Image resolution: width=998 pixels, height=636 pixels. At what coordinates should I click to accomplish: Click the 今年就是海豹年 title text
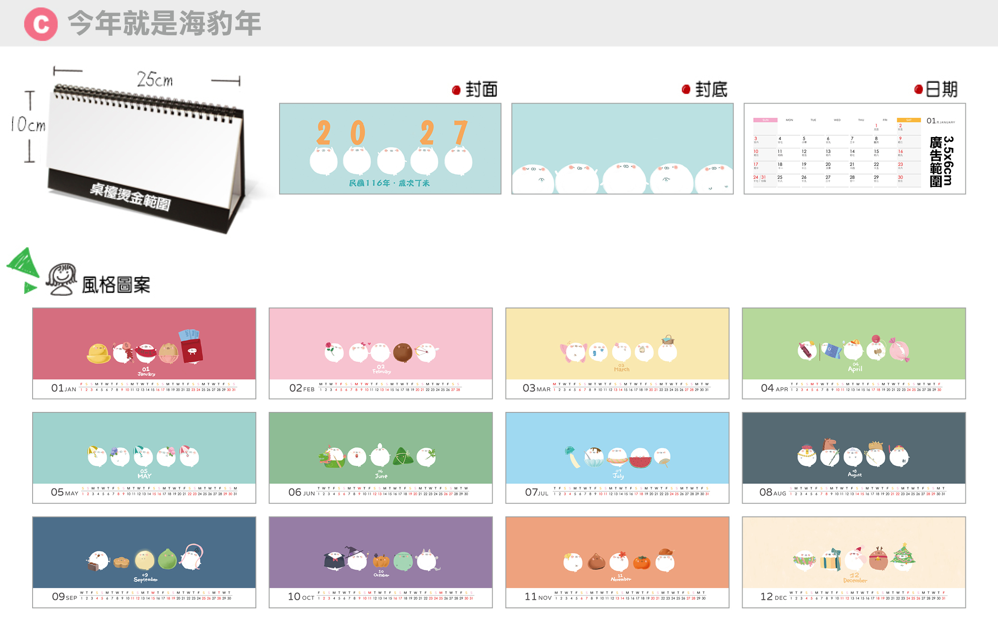(164, 23)
